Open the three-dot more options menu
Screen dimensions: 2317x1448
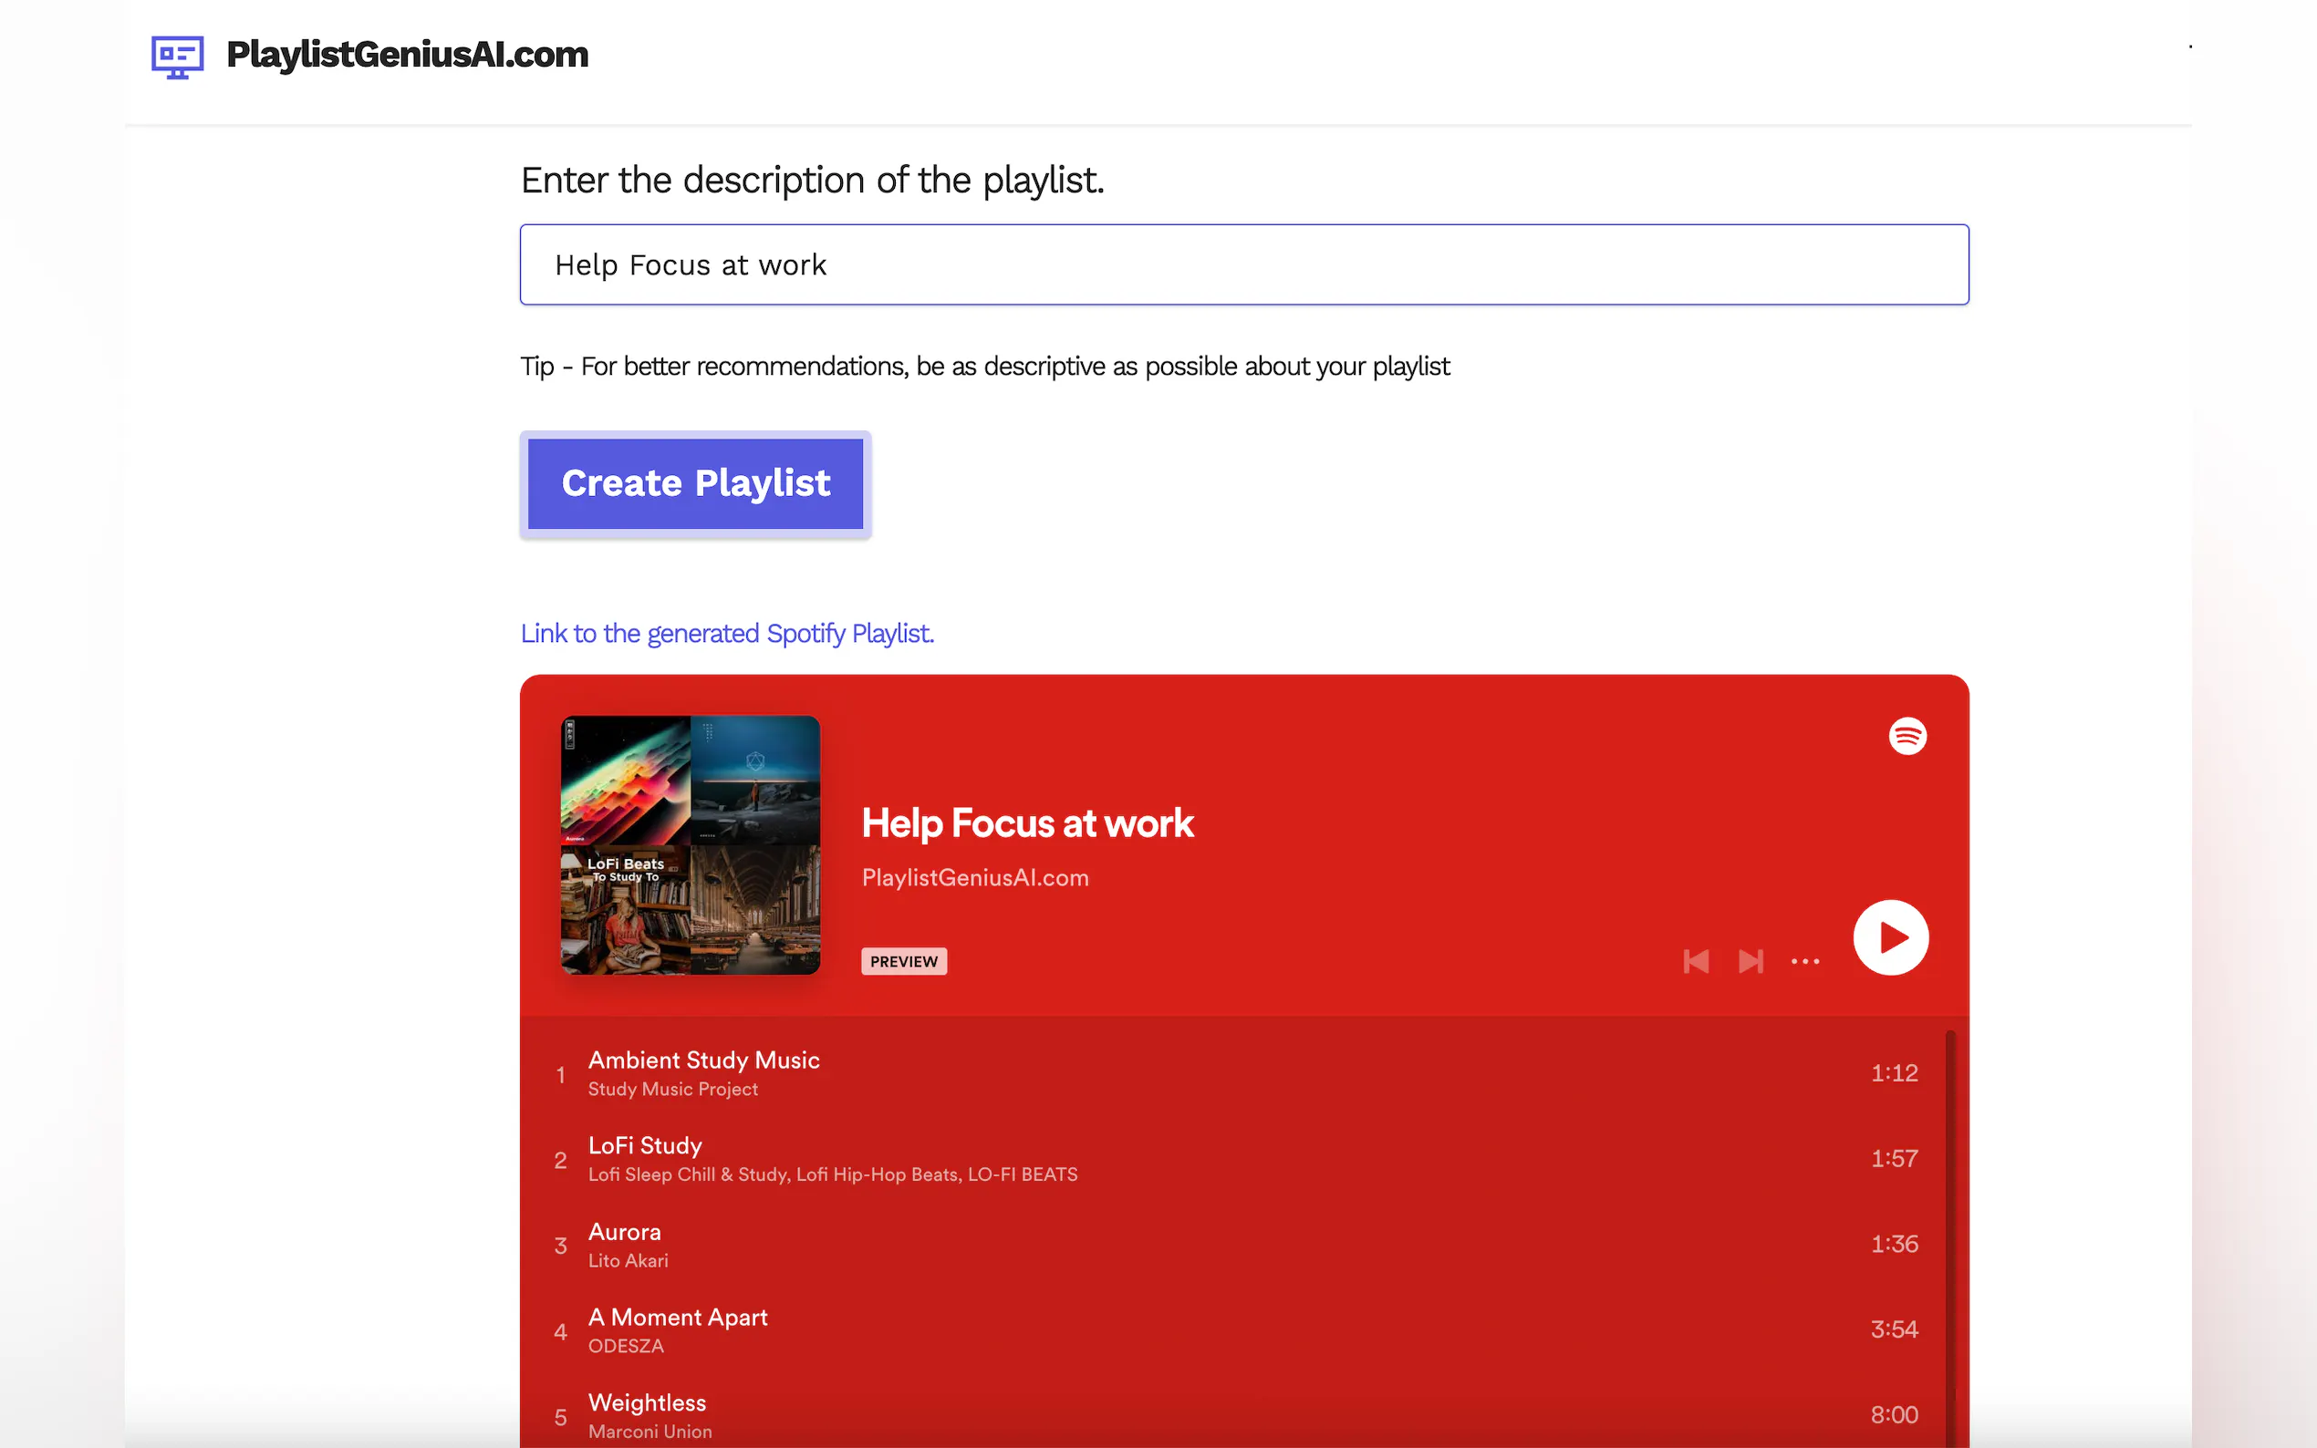coord(1804,960)
